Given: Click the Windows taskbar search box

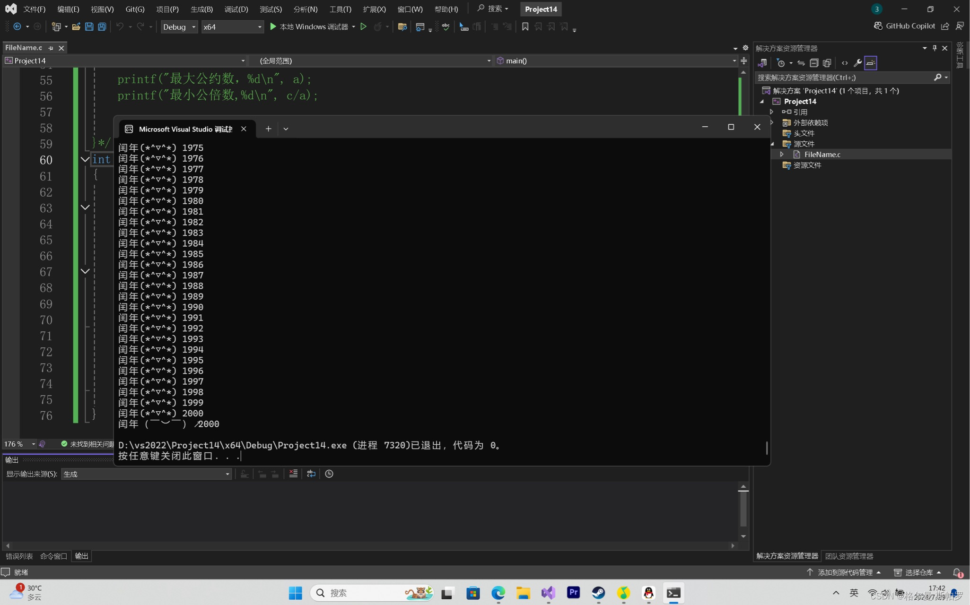Looking at the screenshot, I should click(372, 593).
